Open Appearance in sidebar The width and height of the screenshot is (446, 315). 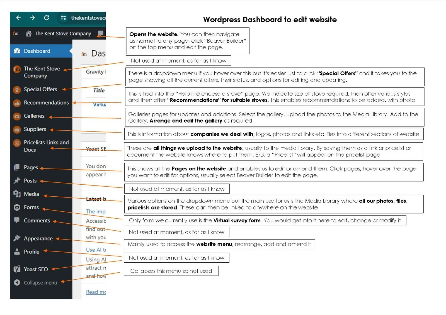tap(38, 239)
